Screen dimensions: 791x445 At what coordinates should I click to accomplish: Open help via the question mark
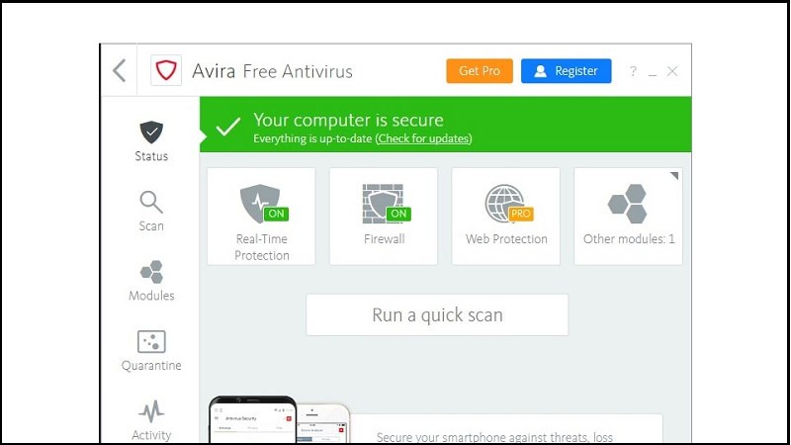click(633, 71)
